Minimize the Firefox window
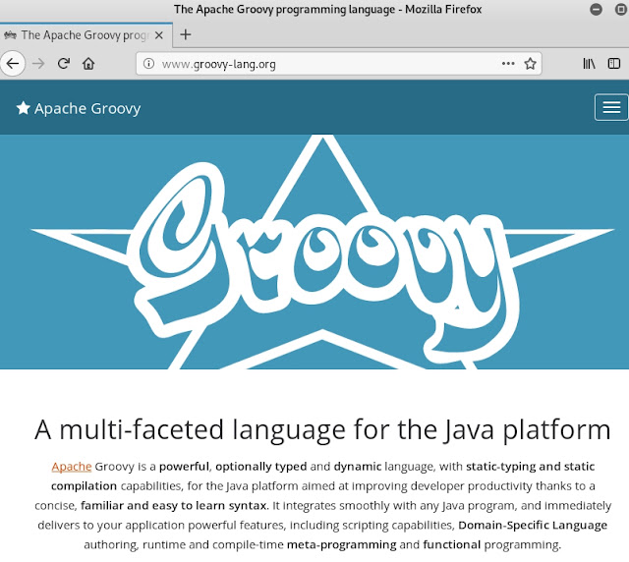629x562 pixels. tap(597, 9)
